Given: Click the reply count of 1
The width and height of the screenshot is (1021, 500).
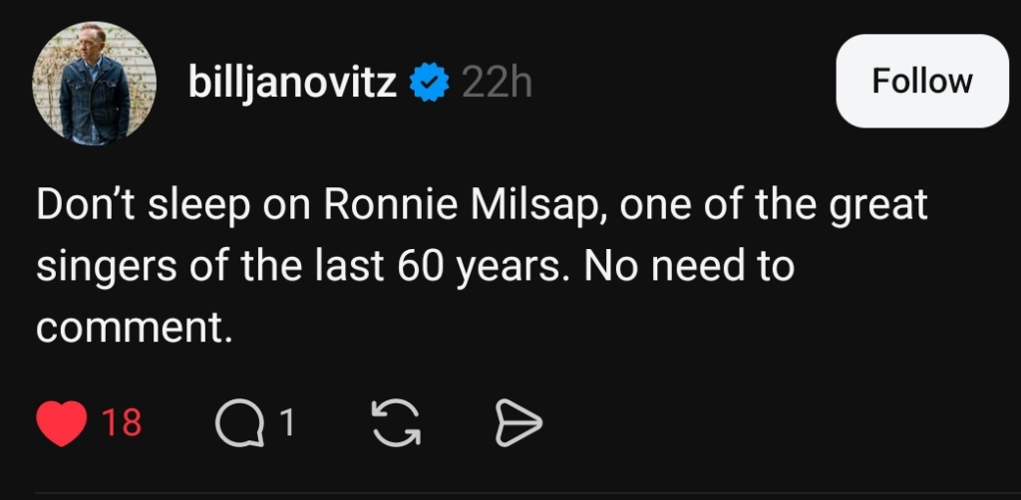Looking at the screenshot, I should pyautogui.click(x=286, y=424).
